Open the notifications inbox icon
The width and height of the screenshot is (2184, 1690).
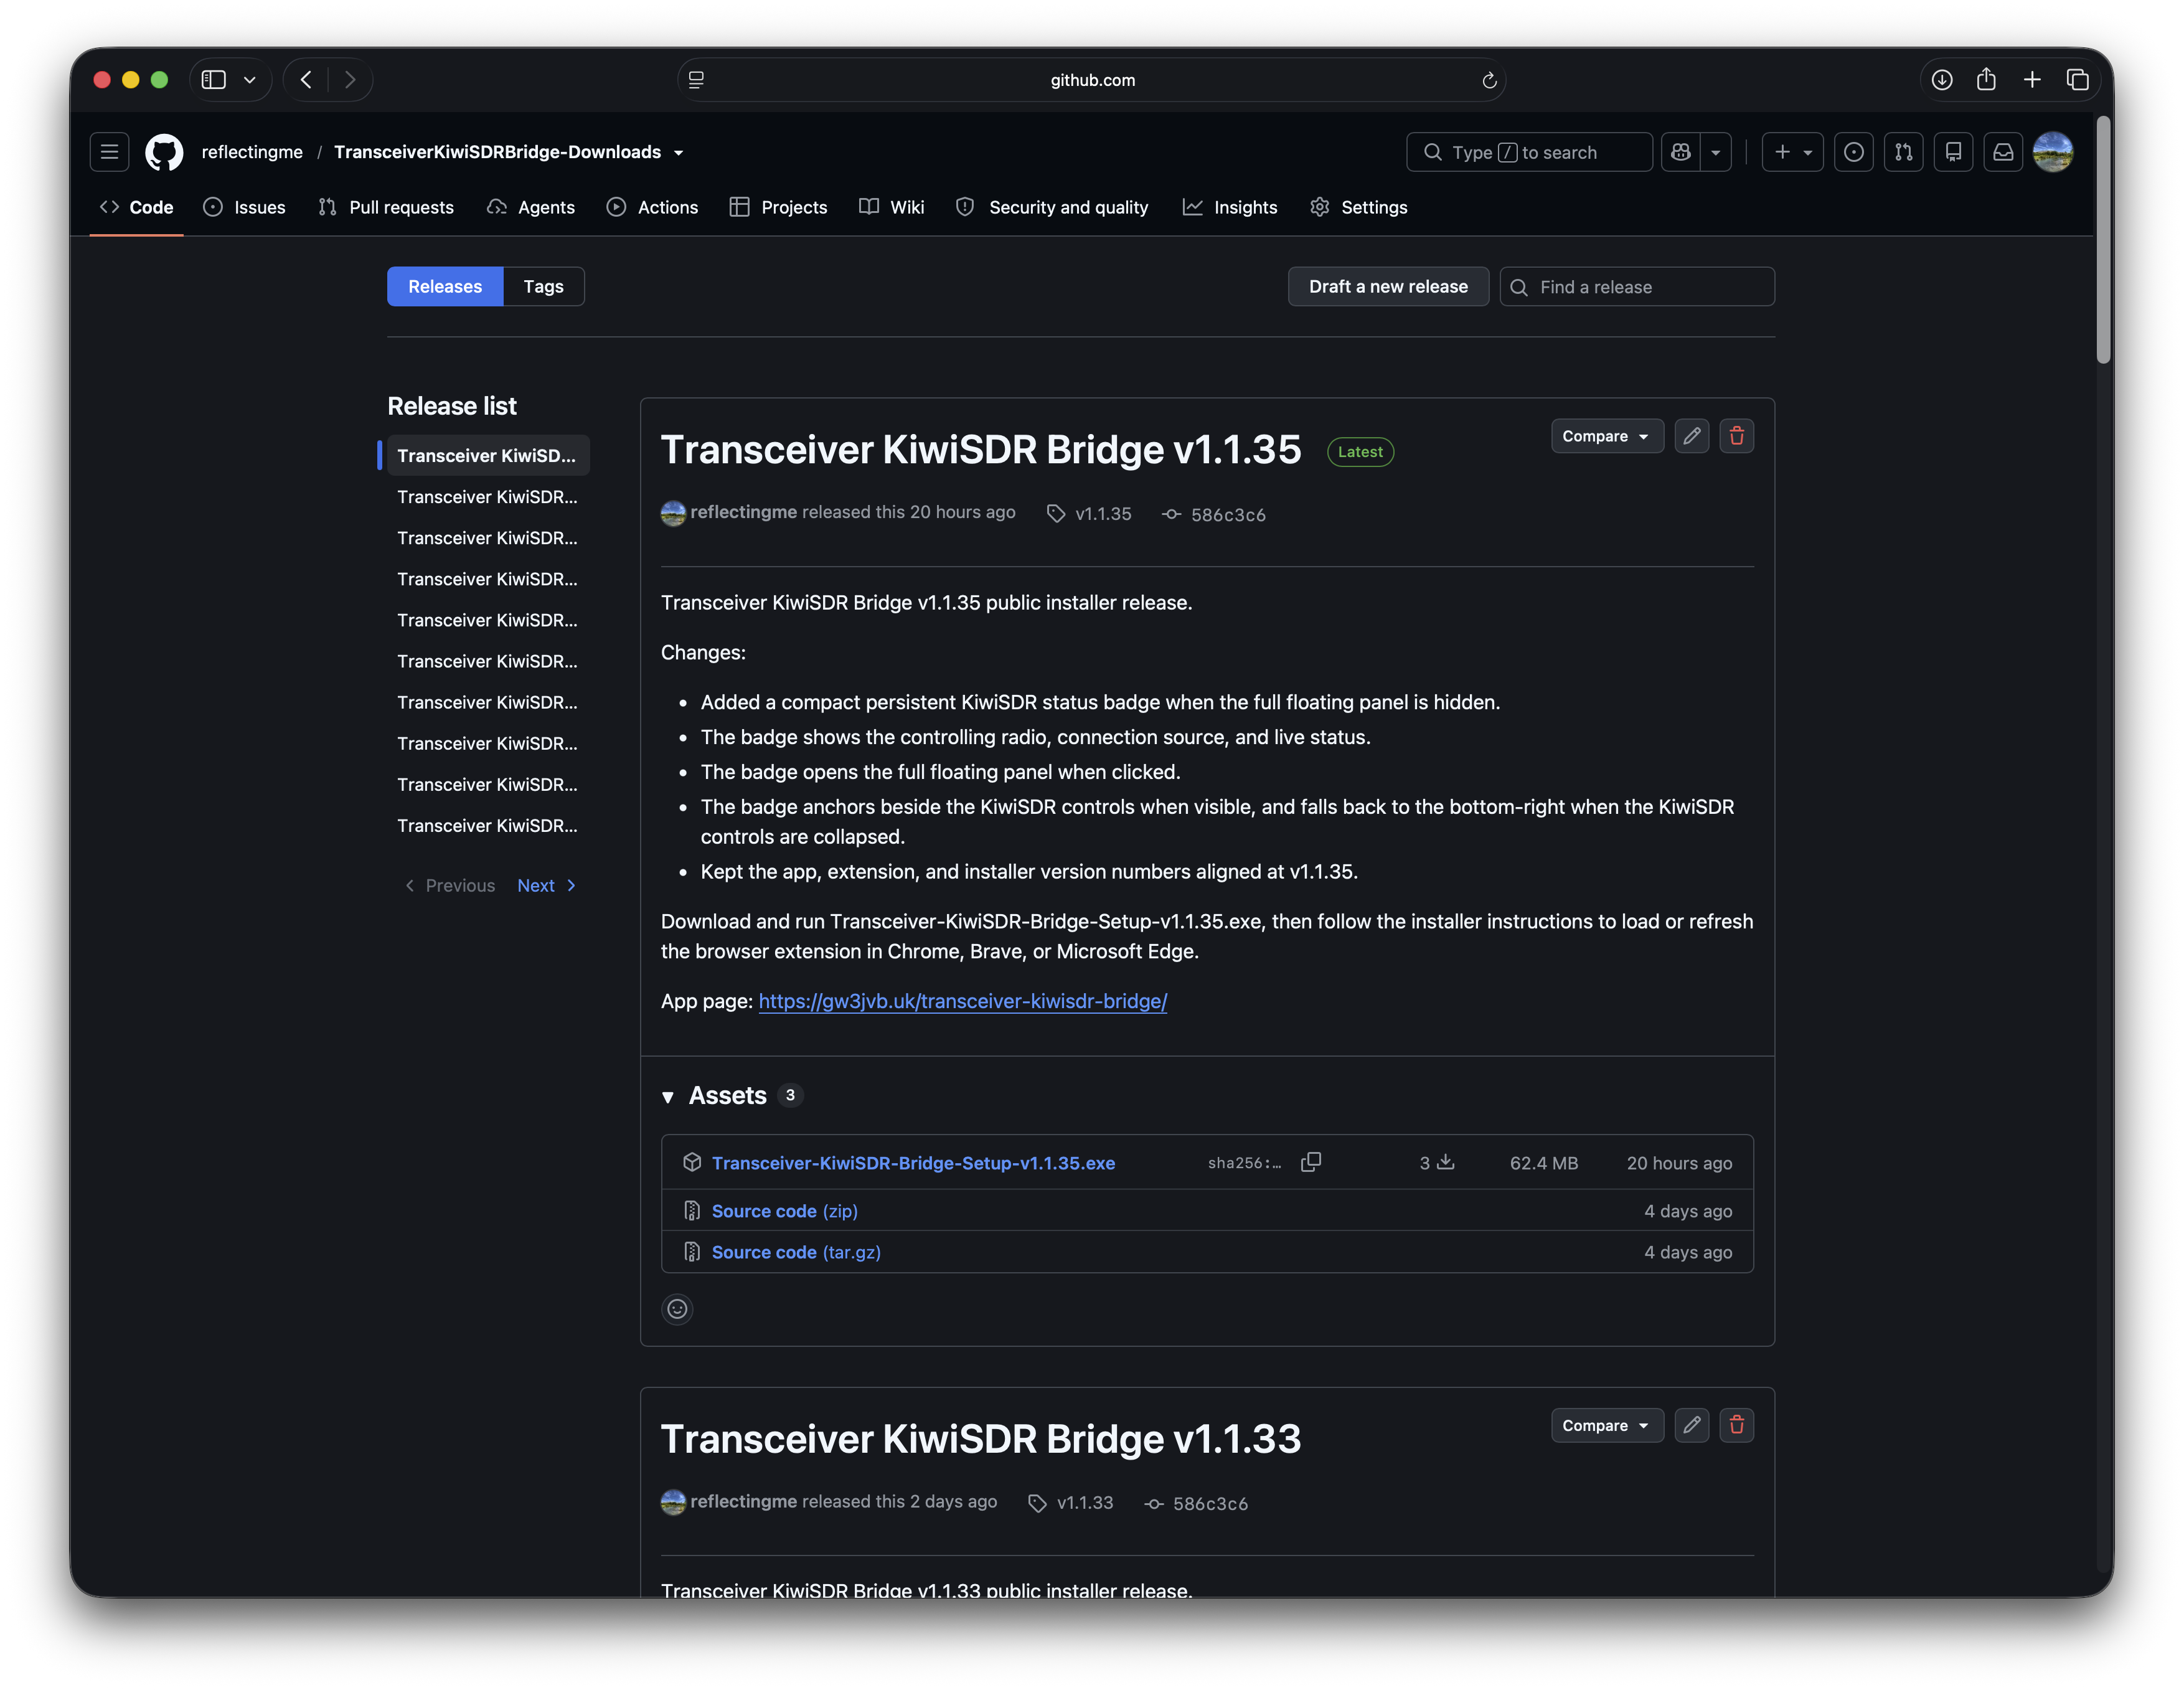pos(2003,152)
